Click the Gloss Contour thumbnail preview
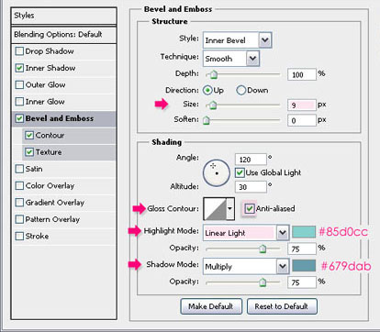 [x=215, y=209]
